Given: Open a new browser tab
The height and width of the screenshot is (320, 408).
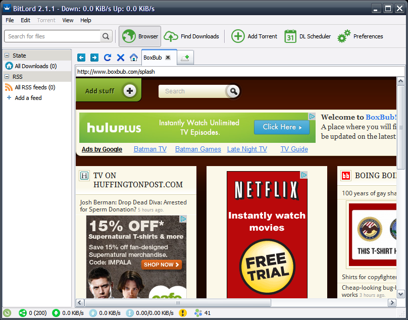Looking at the screenshot, I should point(185,58).
